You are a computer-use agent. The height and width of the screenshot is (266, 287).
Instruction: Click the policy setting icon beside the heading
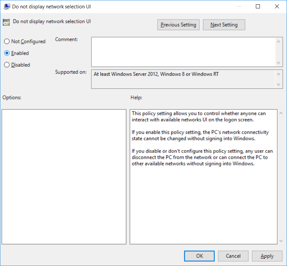tap(6, 22)
